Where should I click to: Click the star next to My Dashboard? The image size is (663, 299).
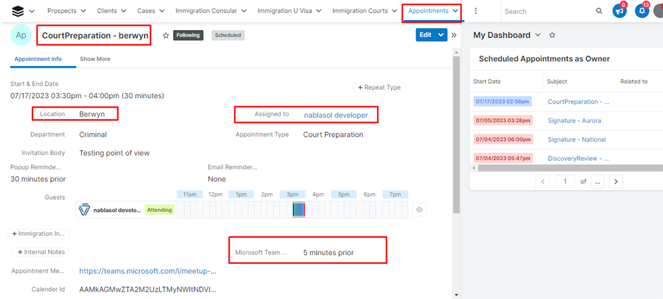point(552,35)
